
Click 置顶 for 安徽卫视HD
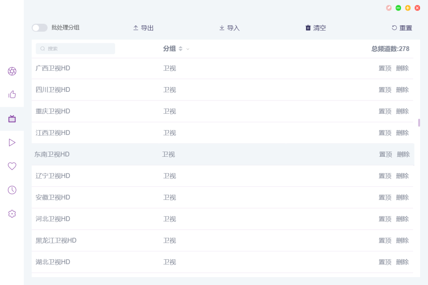click(385, 198)
